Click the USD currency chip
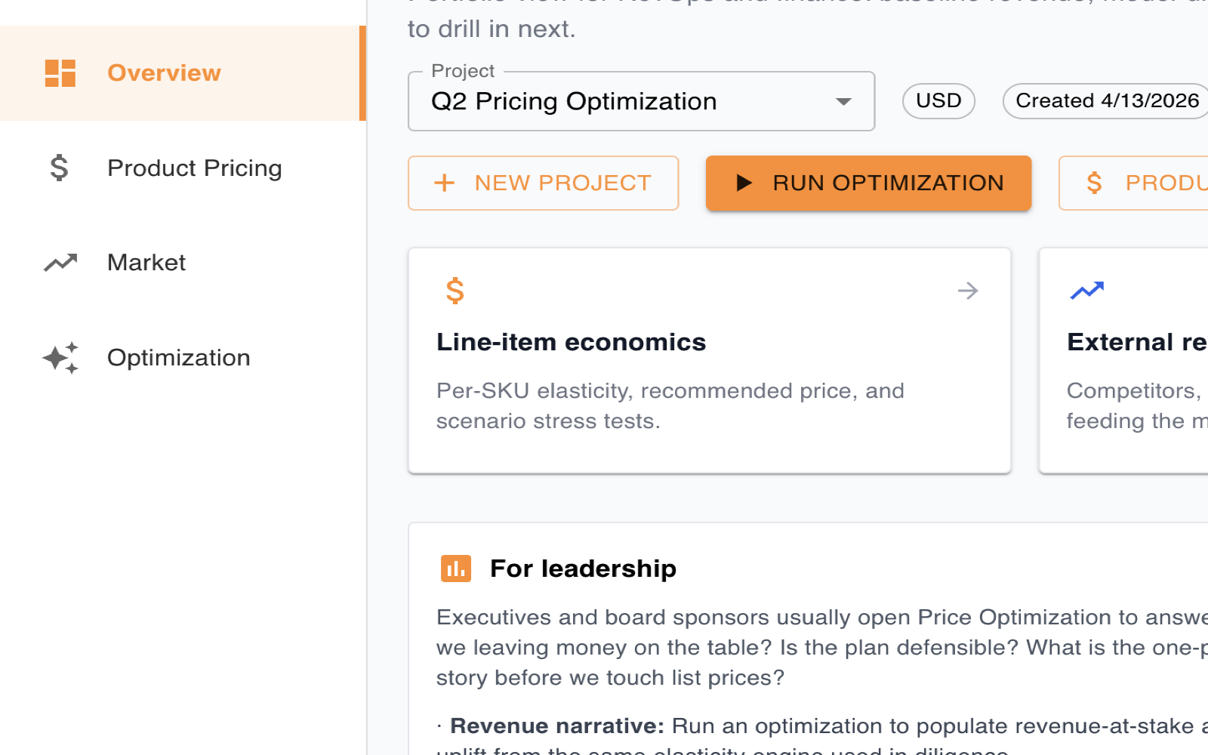 click(938, 100)
